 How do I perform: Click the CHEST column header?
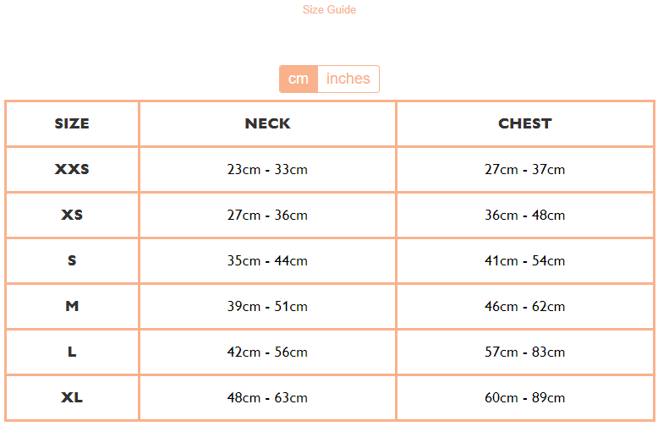[524, 123]
